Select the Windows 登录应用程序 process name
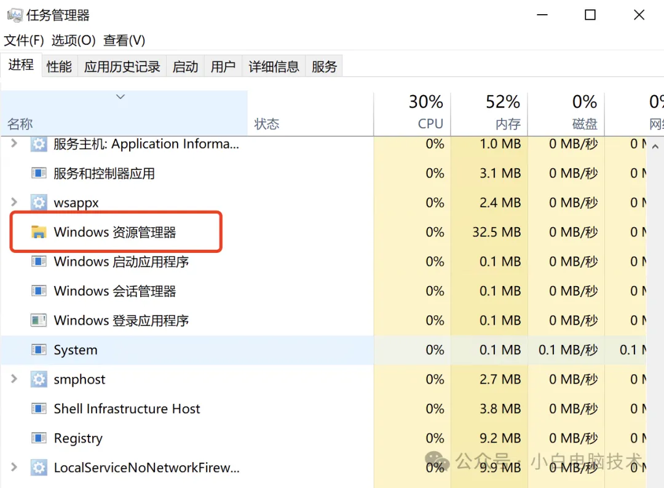 121,320
